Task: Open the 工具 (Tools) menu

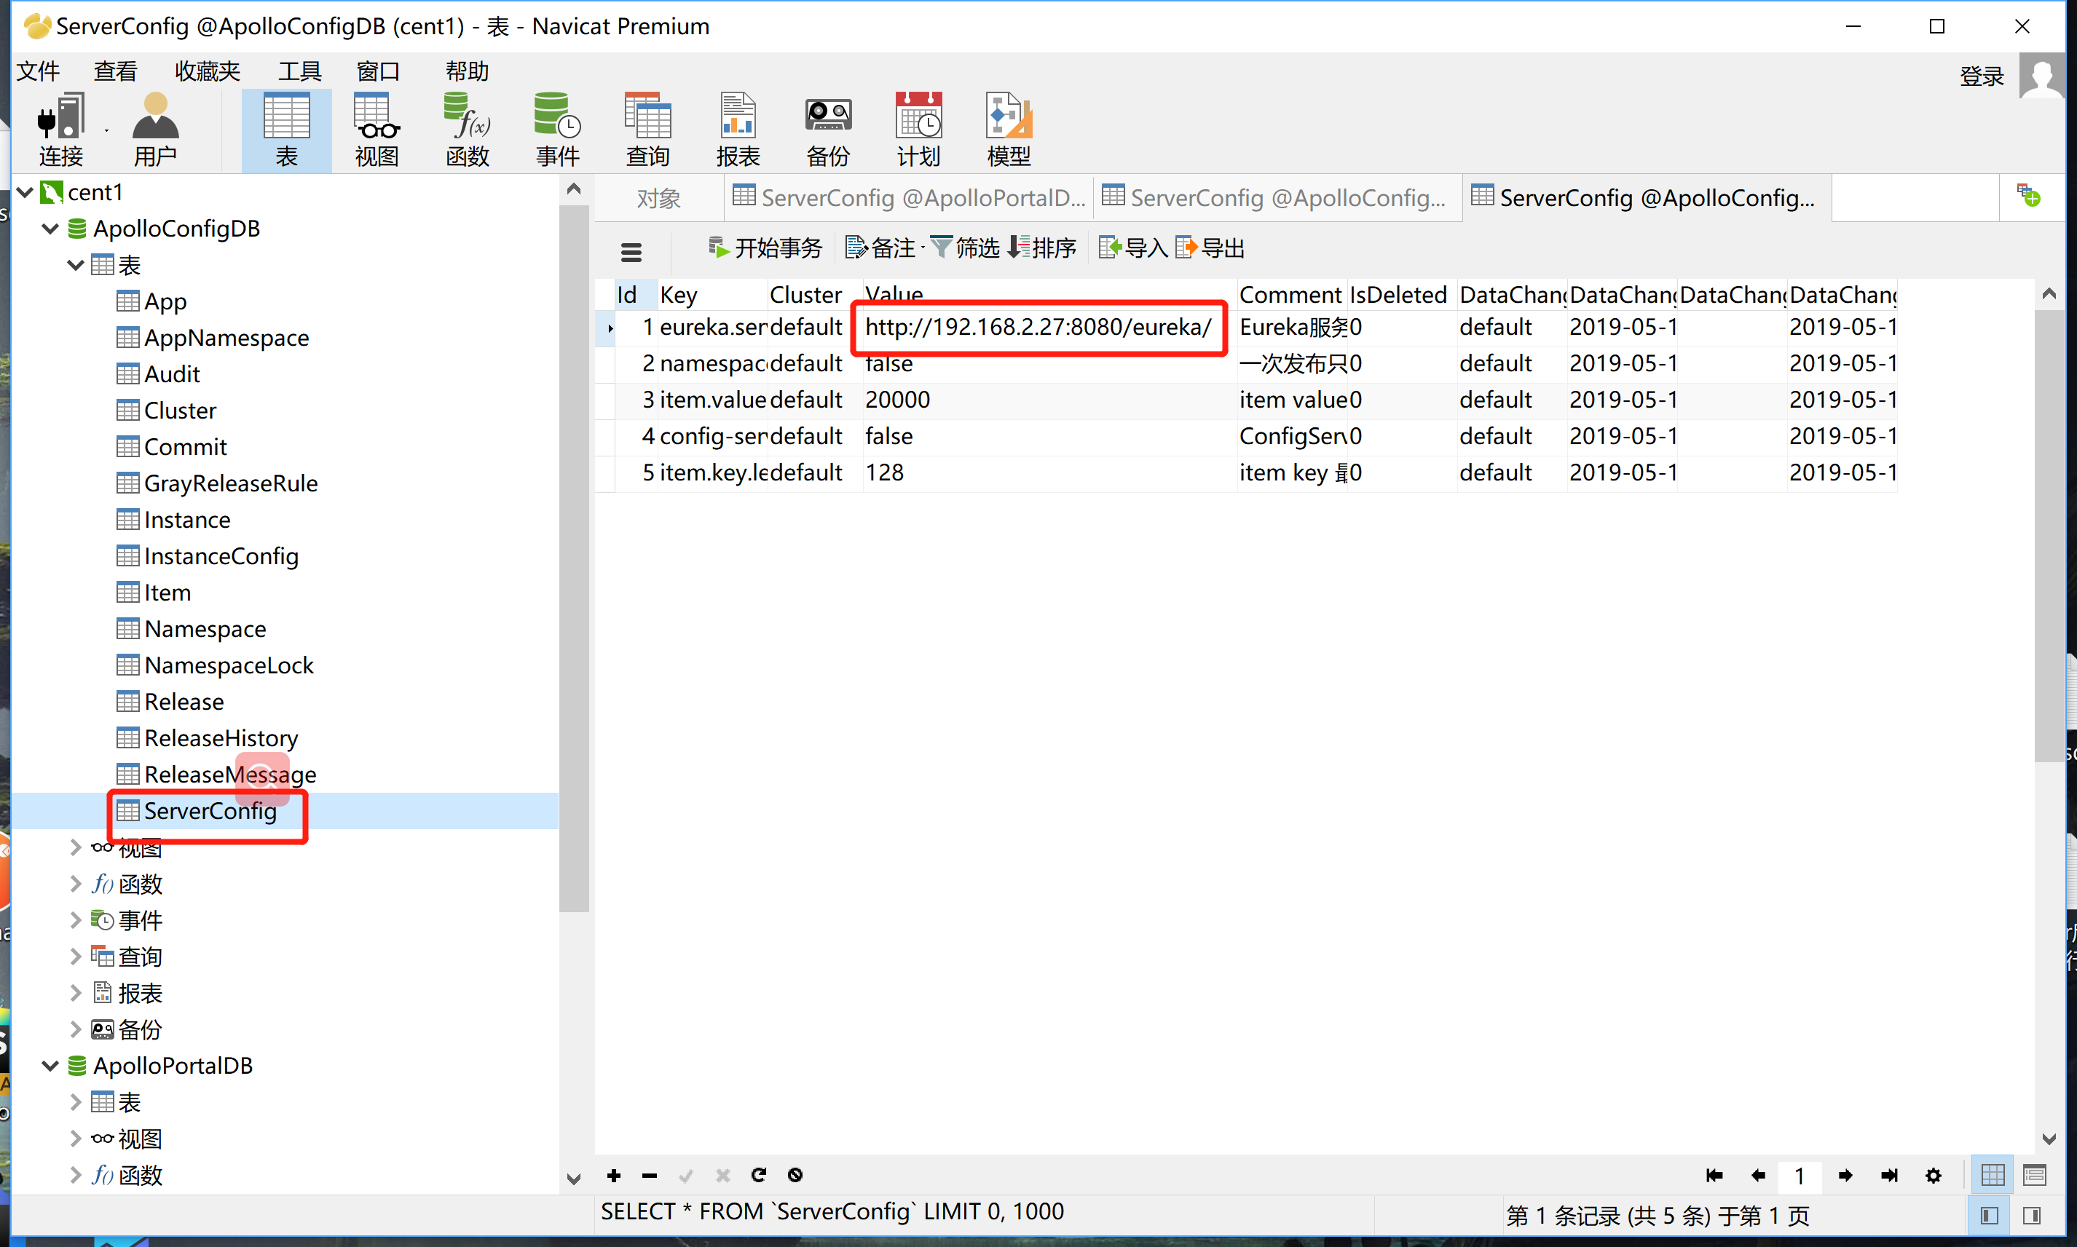Action: (299, 71)
